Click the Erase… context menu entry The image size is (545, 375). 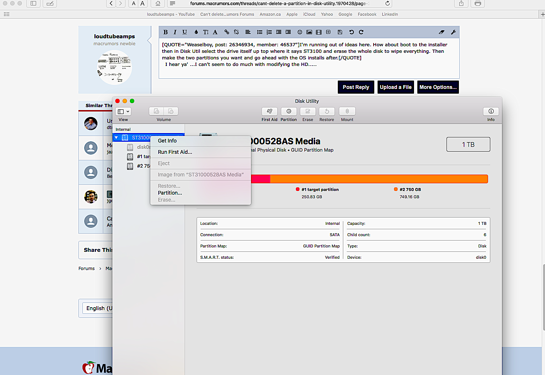[x=201, y=200]
